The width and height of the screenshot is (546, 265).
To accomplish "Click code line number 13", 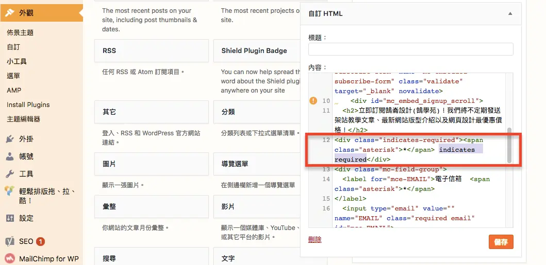I will (x=326, y=169).
